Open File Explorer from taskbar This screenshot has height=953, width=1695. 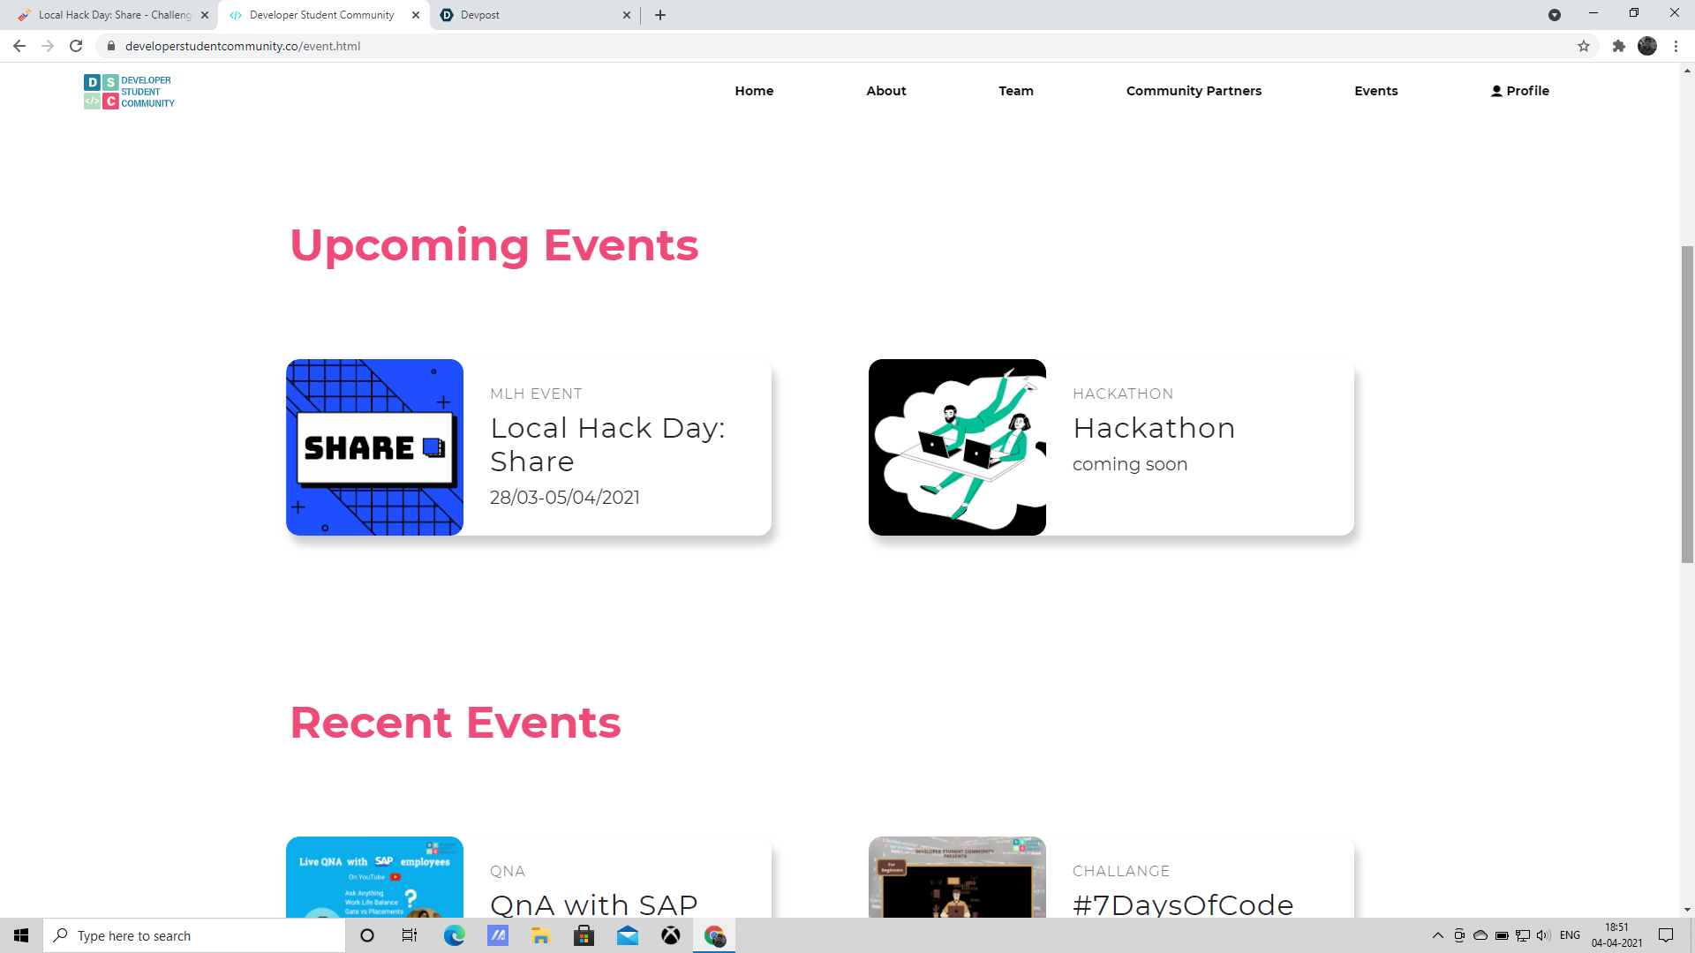540,935
